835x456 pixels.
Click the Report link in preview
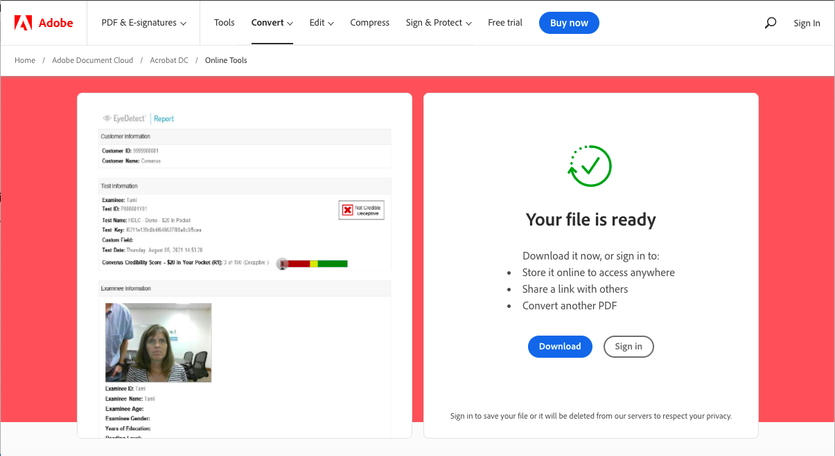(x=164, y=118)
